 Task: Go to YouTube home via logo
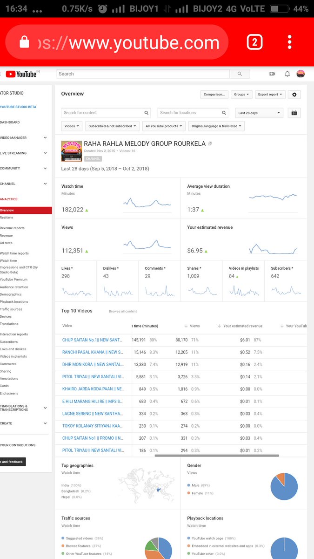tap(20, 74)
